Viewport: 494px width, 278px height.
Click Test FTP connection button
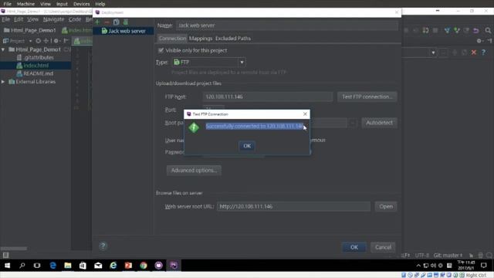pos(367,97)
